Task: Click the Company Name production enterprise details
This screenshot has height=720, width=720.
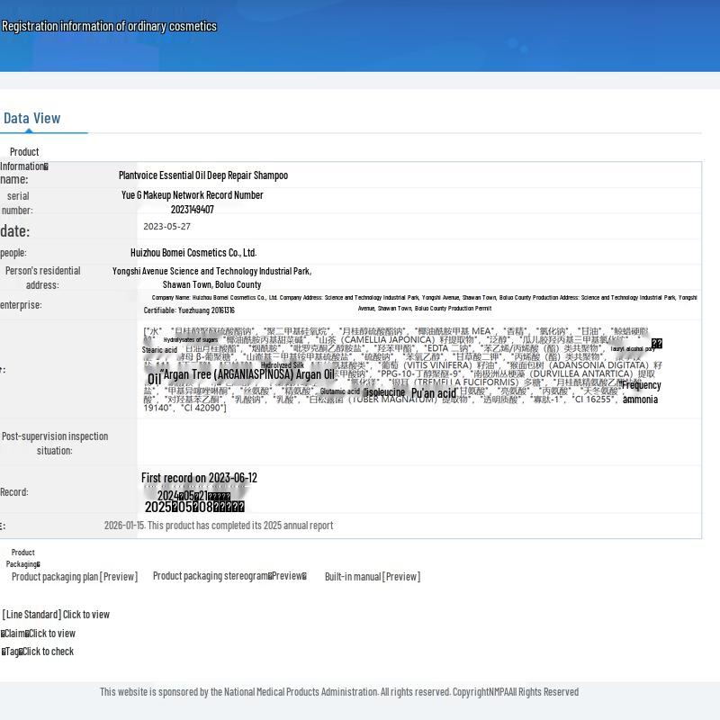Action: (424, 302)
